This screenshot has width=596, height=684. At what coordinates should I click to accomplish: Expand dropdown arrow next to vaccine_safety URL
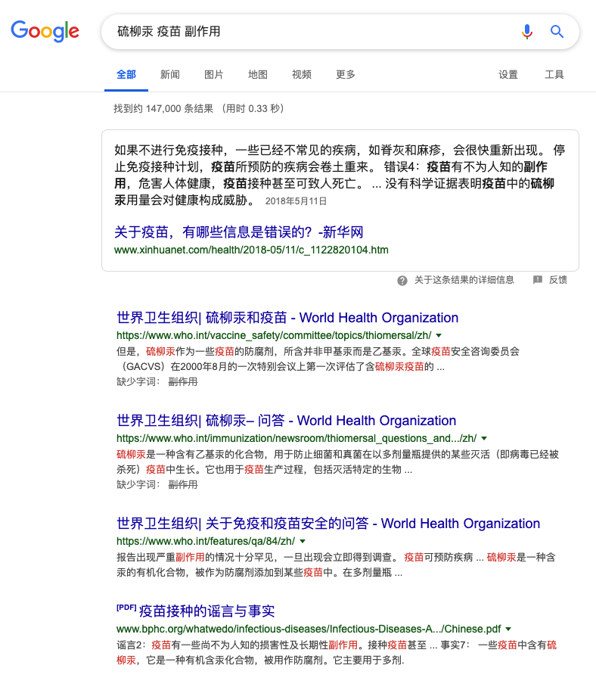pos(439,335)
